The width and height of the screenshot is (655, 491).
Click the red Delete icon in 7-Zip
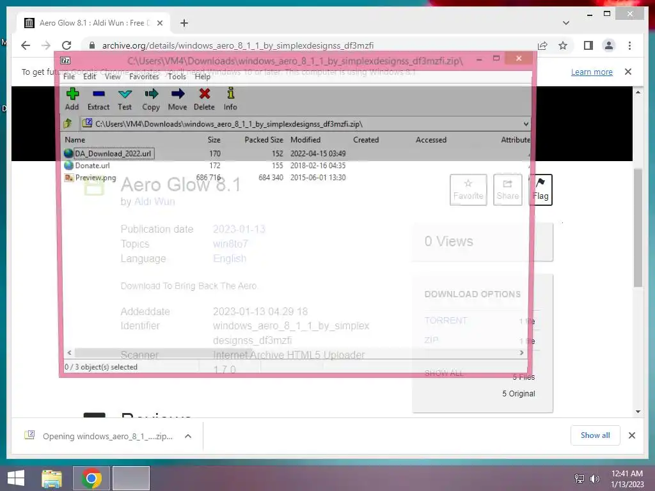point(204,99)
